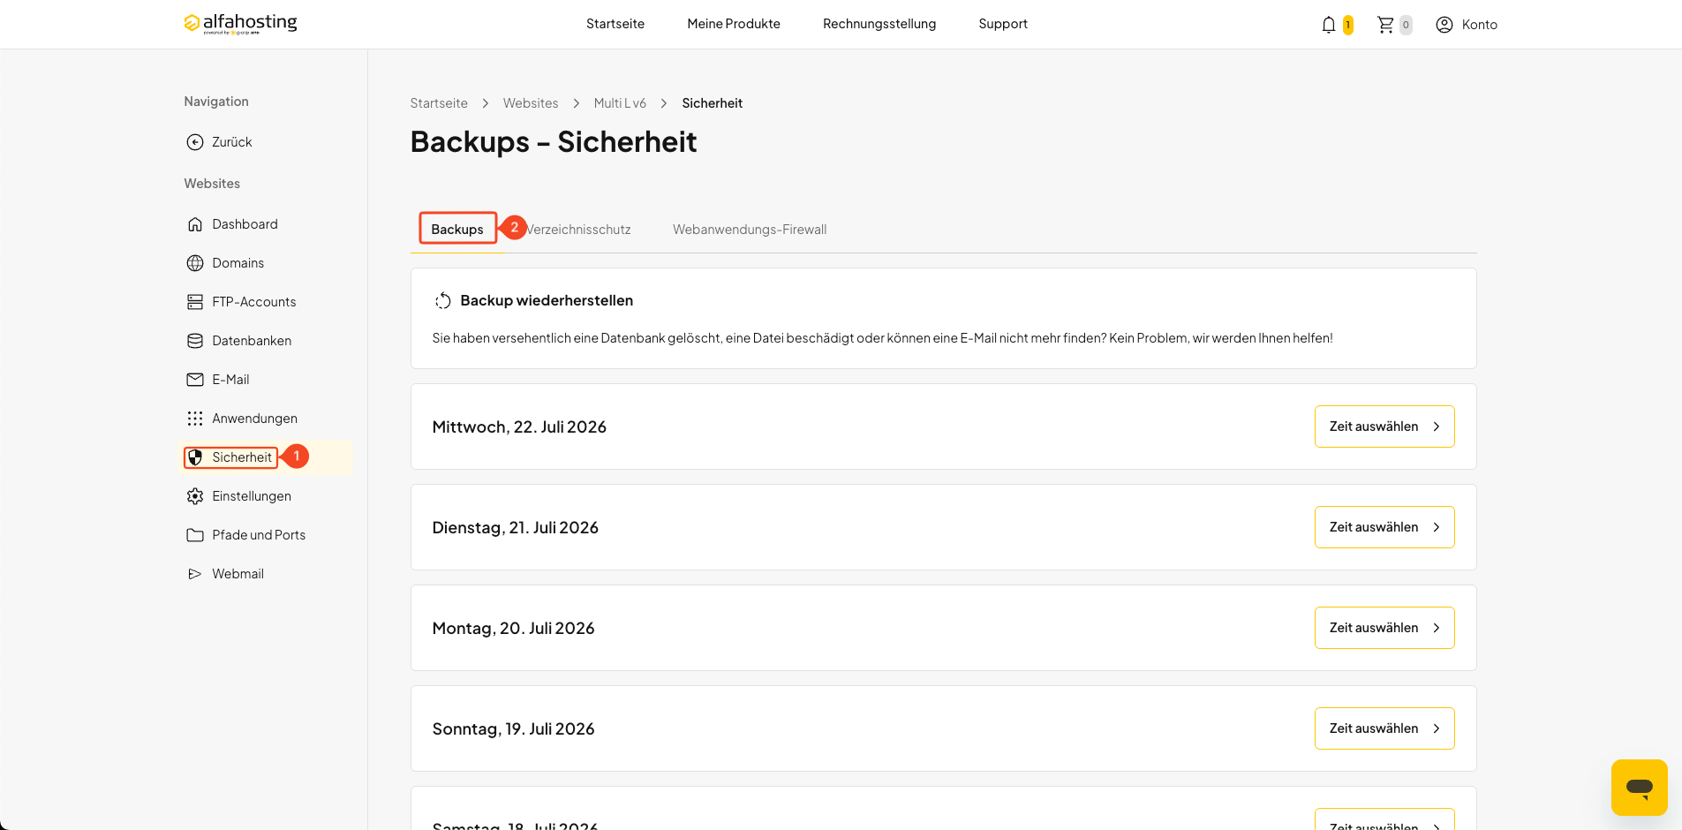Open Pfade und Ports in sidebar
Viewport: 1682px width, 830px height.
point(259,535)
